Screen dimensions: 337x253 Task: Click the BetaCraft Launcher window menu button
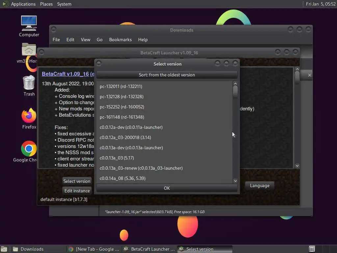(41, 52)
